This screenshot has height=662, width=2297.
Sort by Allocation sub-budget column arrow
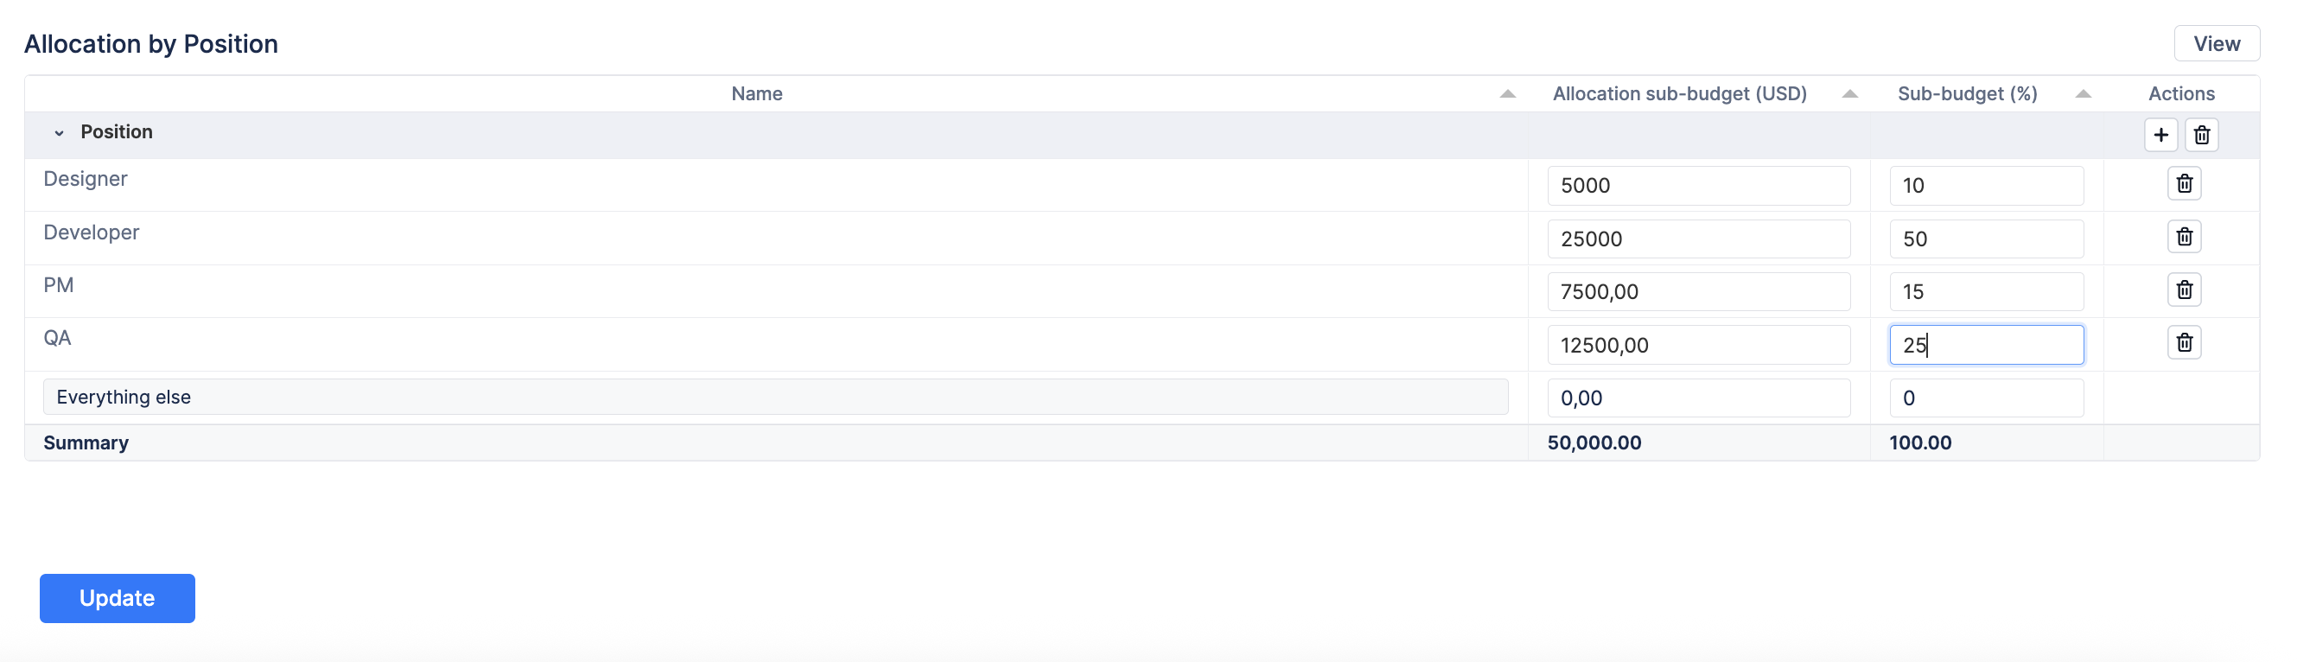coord(1849,93)
